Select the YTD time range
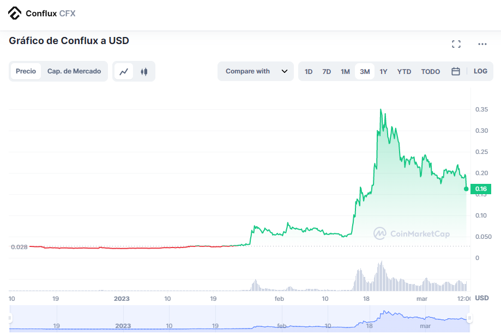501x334 pixels. [x=404, y=71]
